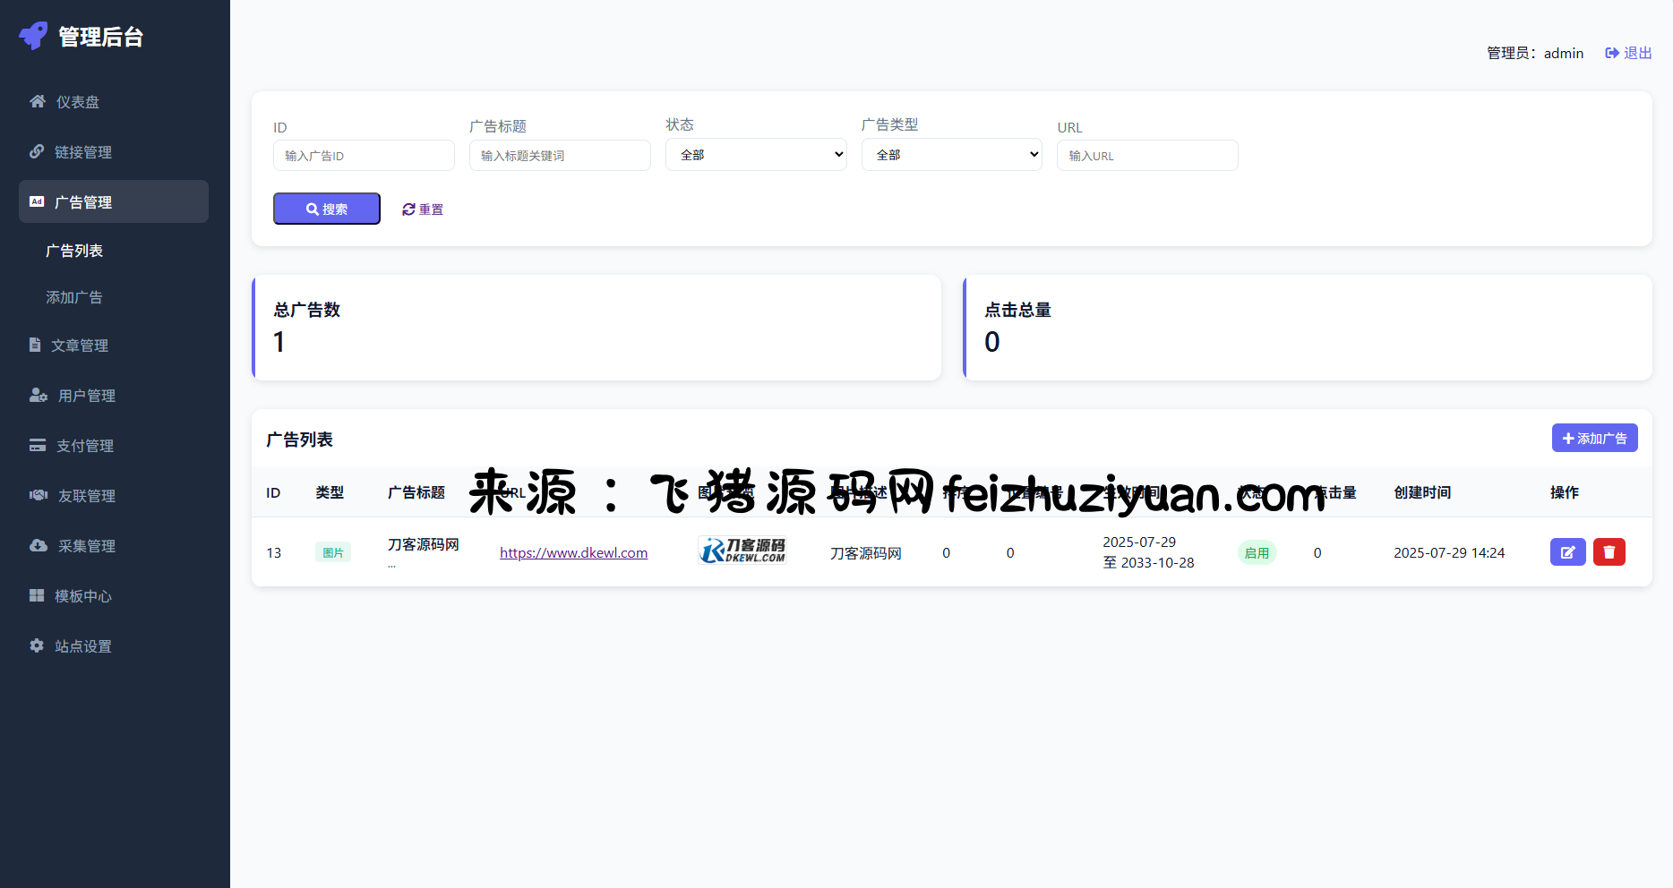Select 广告列表 in sidebar submenu
Image resolution: width=1673 pixels, height=888 pixels.
pyautogui.click(x=74, y=251)
